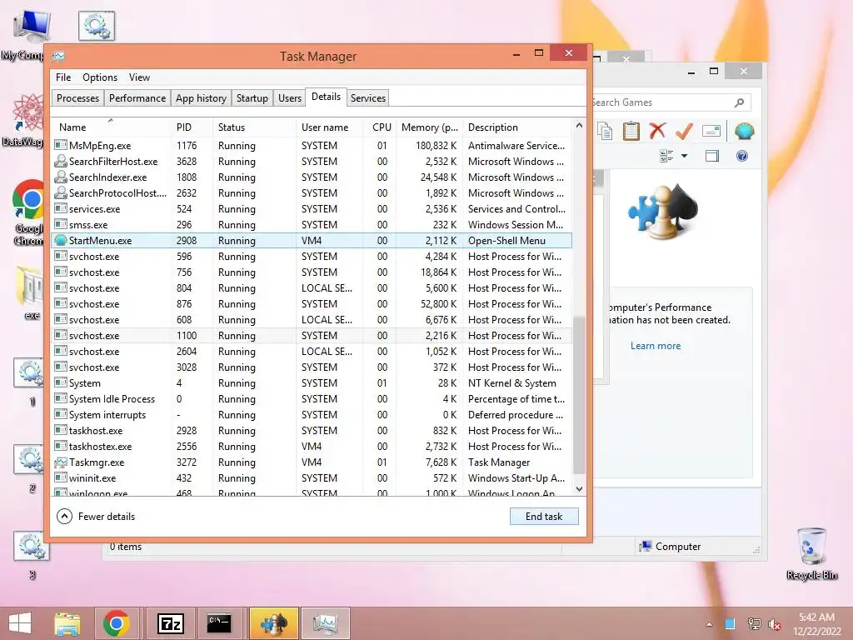This screenshot has width=853, height=640.
Task: Open the App history tab
Action: pyautogui.click(x=201, y=98)
